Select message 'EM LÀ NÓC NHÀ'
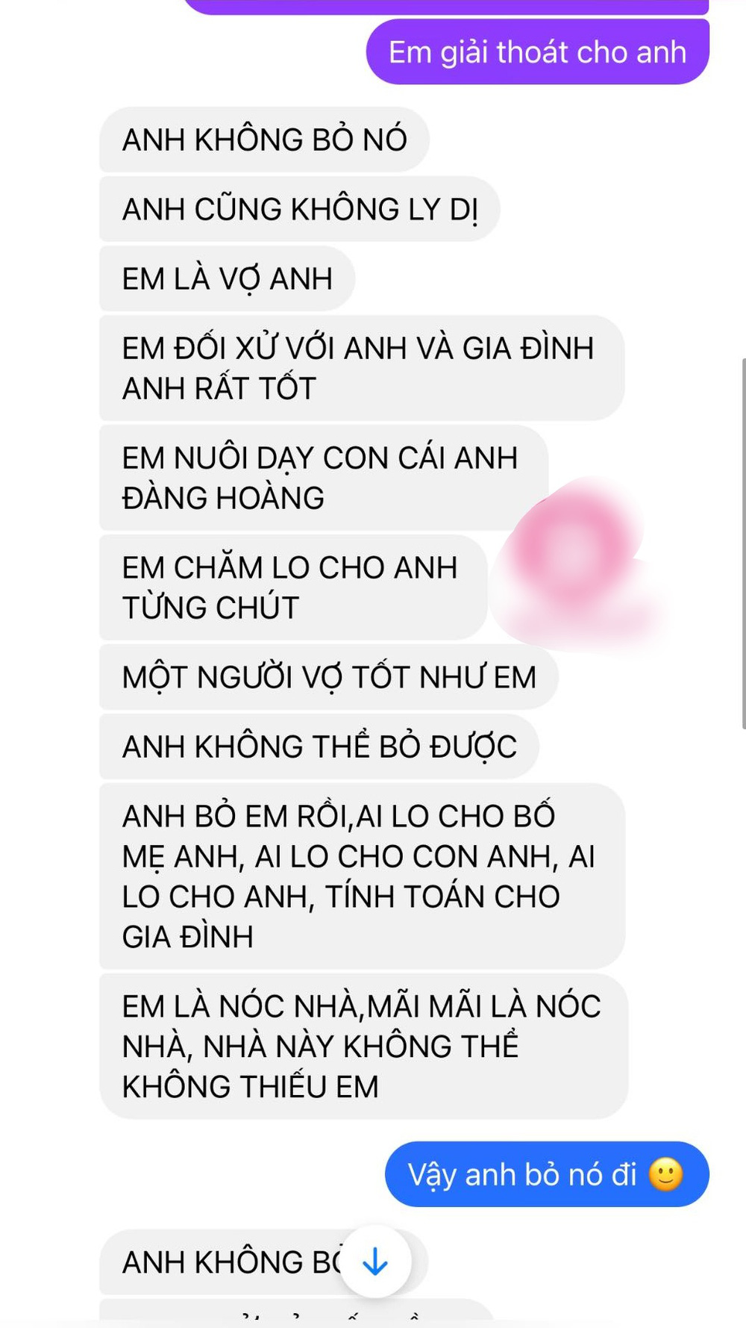 pyautogui.click(x=363, y=1046)
